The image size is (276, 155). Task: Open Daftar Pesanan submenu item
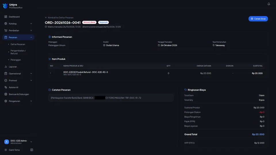click(x=18, y=44)
